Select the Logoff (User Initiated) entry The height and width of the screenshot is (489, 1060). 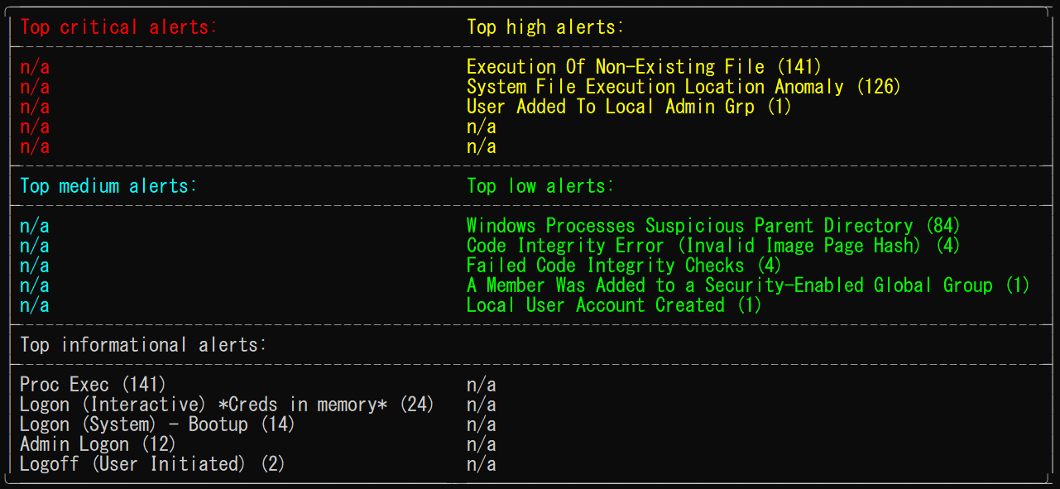(x=152, y=464)
